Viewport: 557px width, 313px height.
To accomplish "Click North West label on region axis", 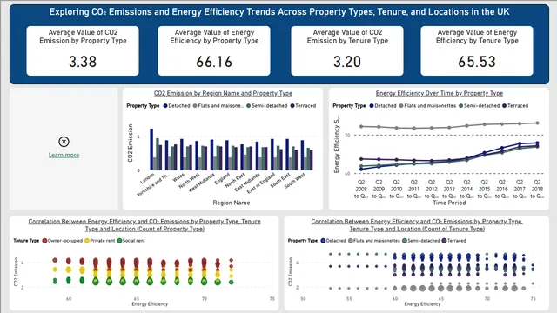I will click(x=190, y=181).
